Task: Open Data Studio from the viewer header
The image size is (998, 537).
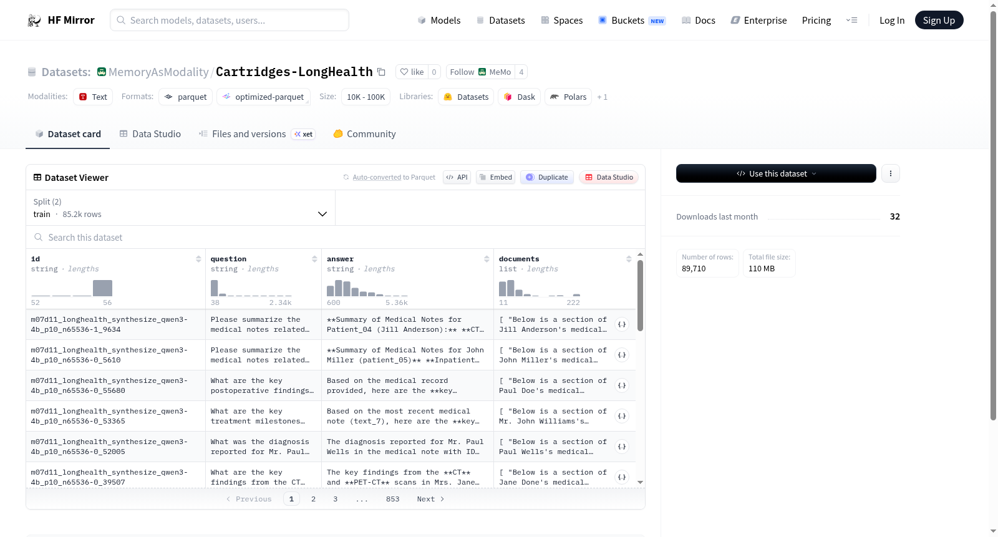Action: (609, 177)
